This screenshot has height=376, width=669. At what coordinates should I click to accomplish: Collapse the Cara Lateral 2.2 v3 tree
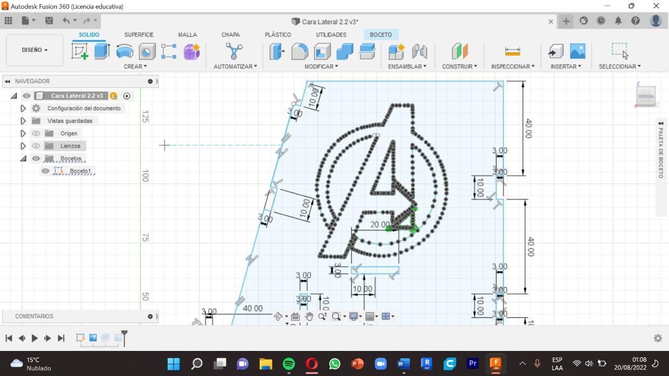click(14, 96)
